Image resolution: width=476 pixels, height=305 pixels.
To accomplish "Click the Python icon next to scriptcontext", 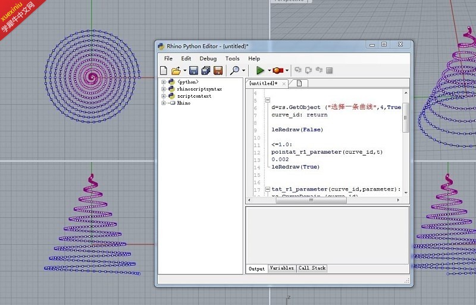I will coord(171,96).
